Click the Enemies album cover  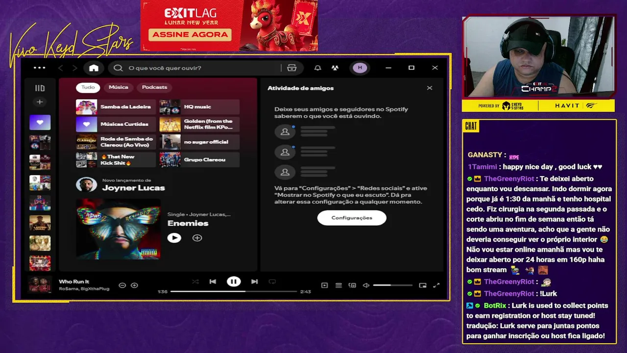tap(118, 228)
